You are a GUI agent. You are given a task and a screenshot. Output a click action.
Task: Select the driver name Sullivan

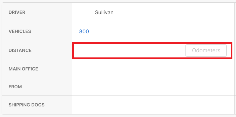104,12
